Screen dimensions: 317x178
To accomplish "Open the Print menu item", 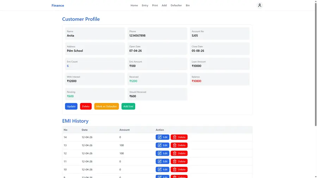I will point(155,5).
